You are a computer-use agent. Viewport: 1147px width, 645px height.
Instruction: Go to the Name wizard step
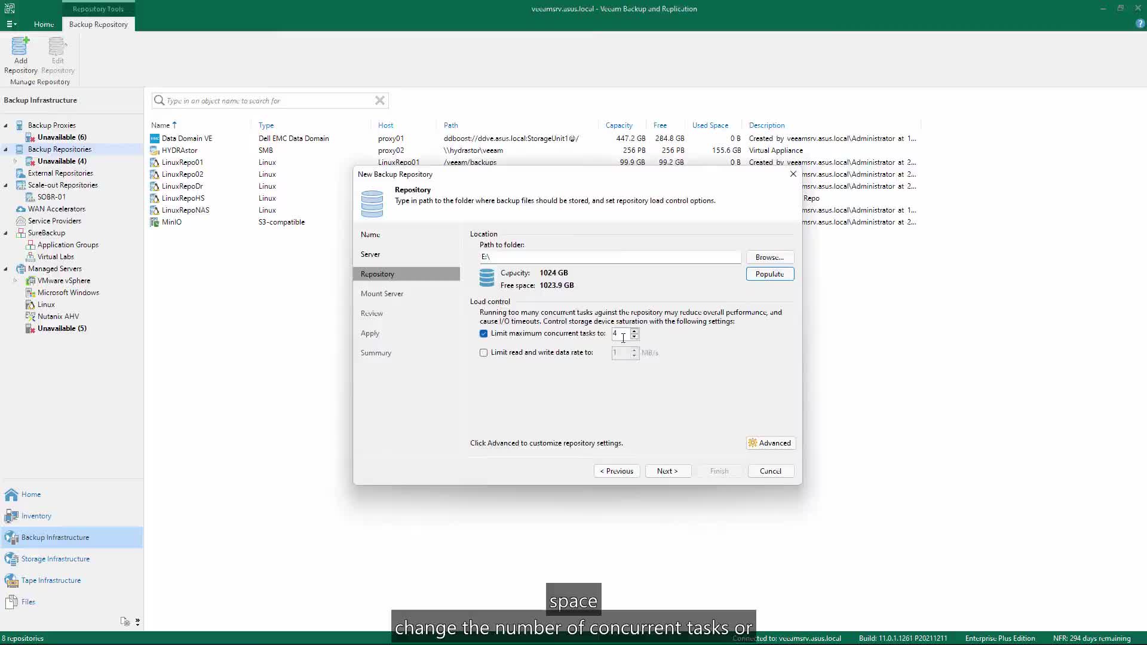(x=370, y=235)
